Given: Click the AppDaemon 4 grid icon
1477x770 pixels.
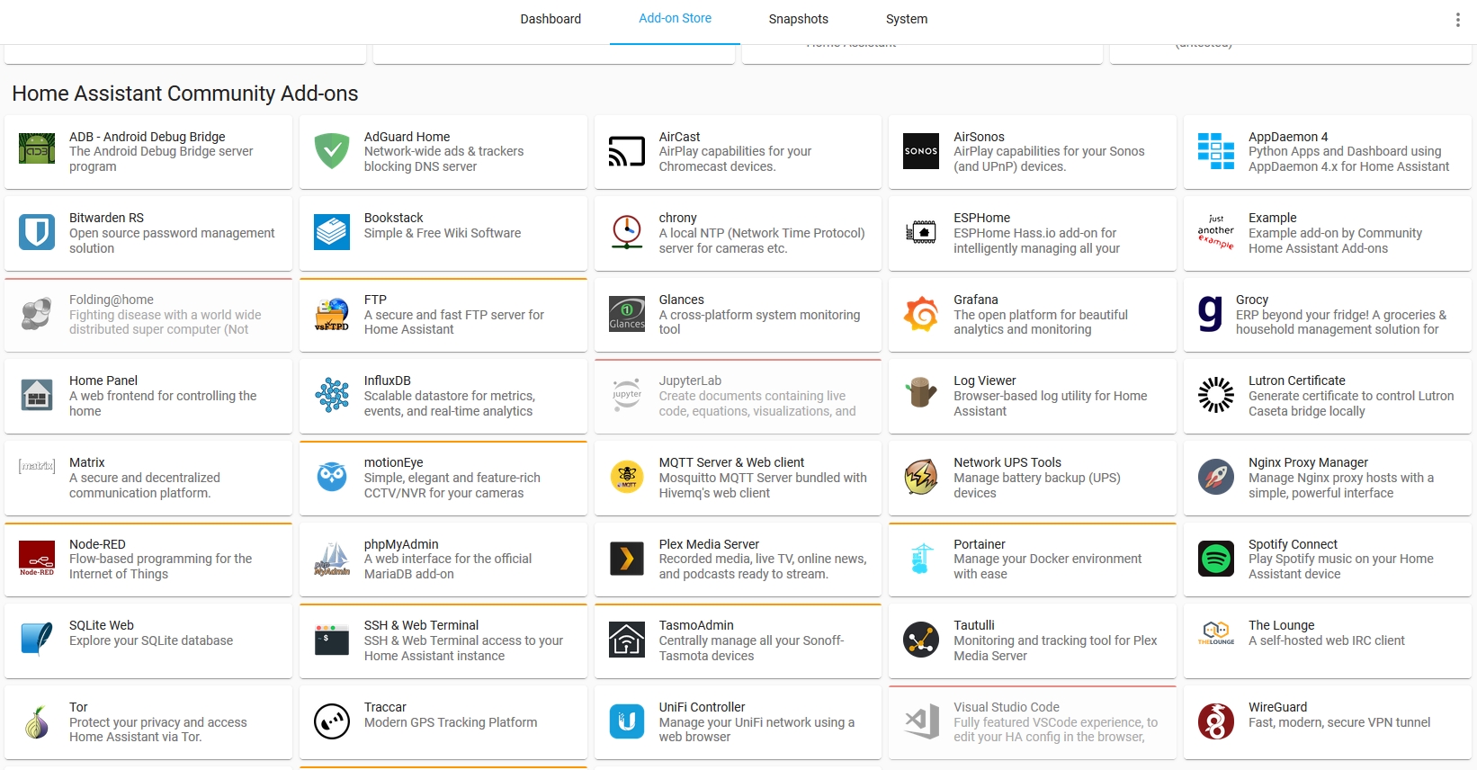Looking at the screenshot, I should 1216,151.
